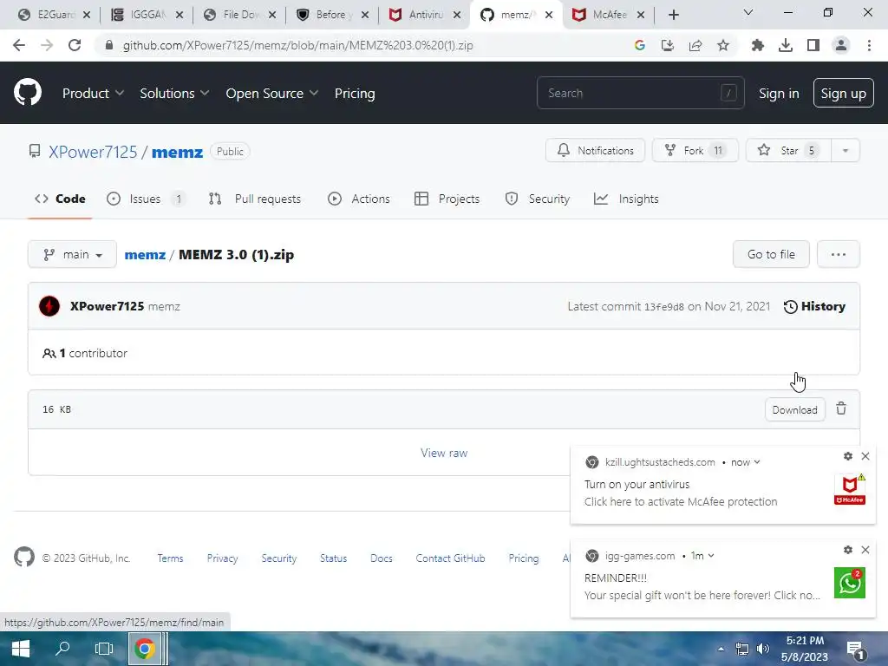Open settings gear on McAfee notification
Image resolution: width=888 pixels, height=666 pixels.
(848, 456)
